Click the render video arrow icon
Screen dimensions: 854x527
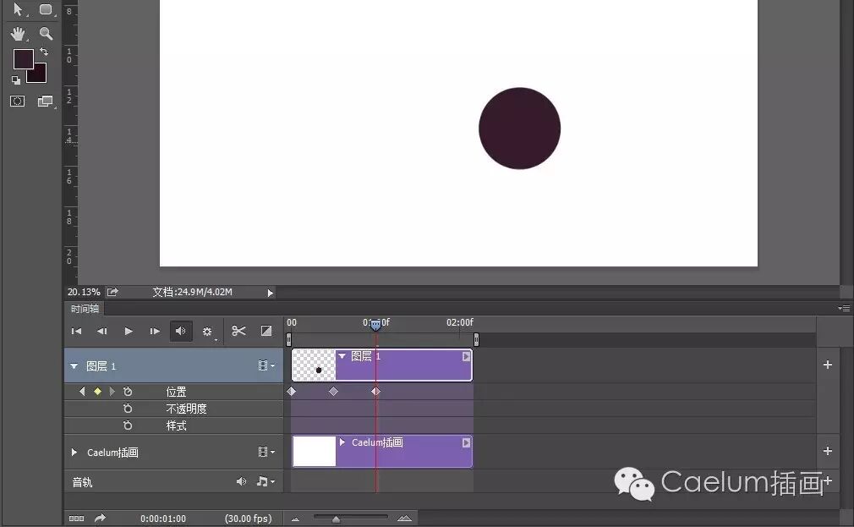tap(101, 518)
